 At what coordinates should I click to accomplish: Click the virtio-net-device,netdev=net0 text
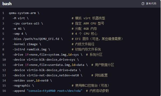[53, 75]
